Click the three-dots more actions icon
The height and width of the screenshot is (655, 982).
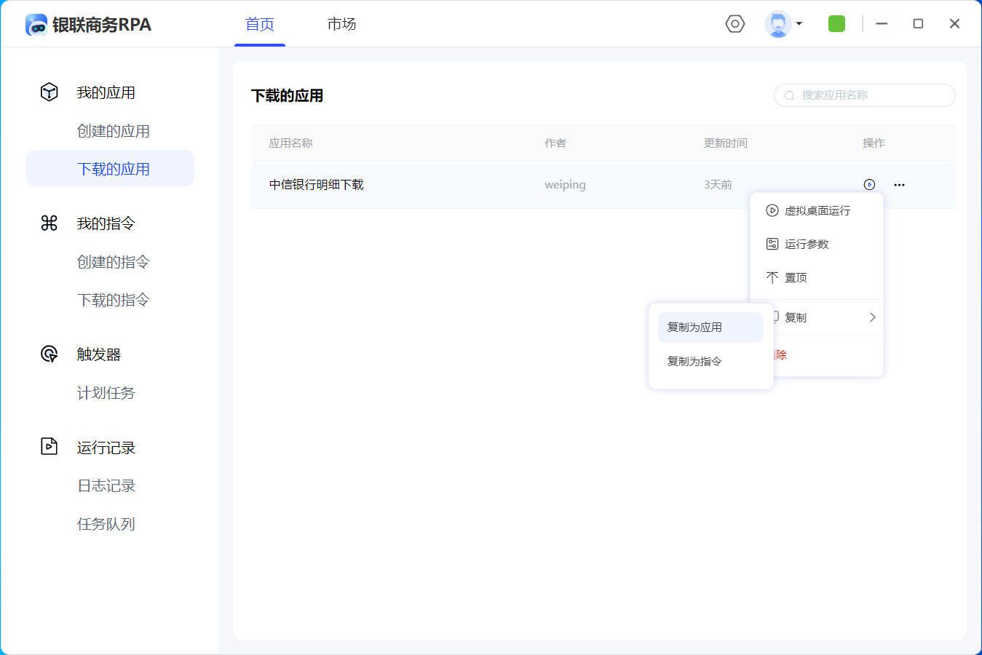coord(899,185)
